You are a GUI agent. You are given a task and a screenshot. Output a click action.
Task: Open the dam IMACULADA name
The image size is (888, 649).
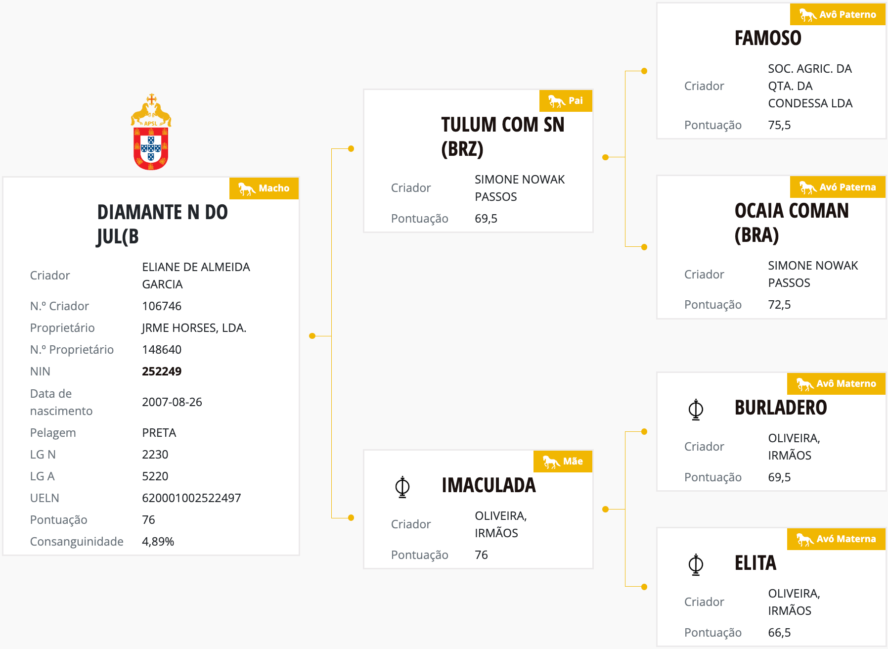coord(488,485)
